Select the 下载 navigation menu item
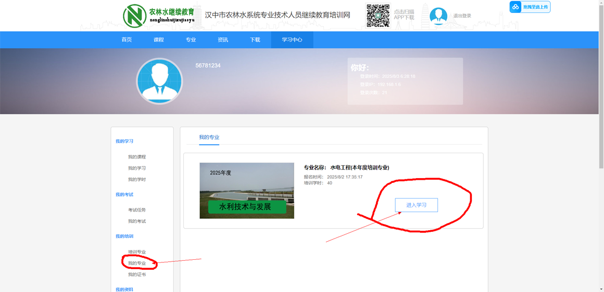 (x=255, y=40)
